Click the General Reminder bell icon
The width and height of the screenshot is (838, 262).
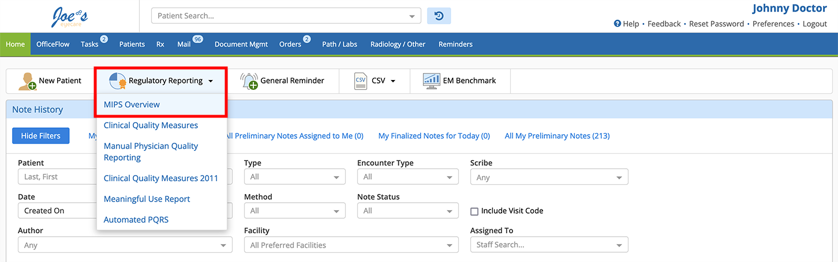[x=249, y=81]
